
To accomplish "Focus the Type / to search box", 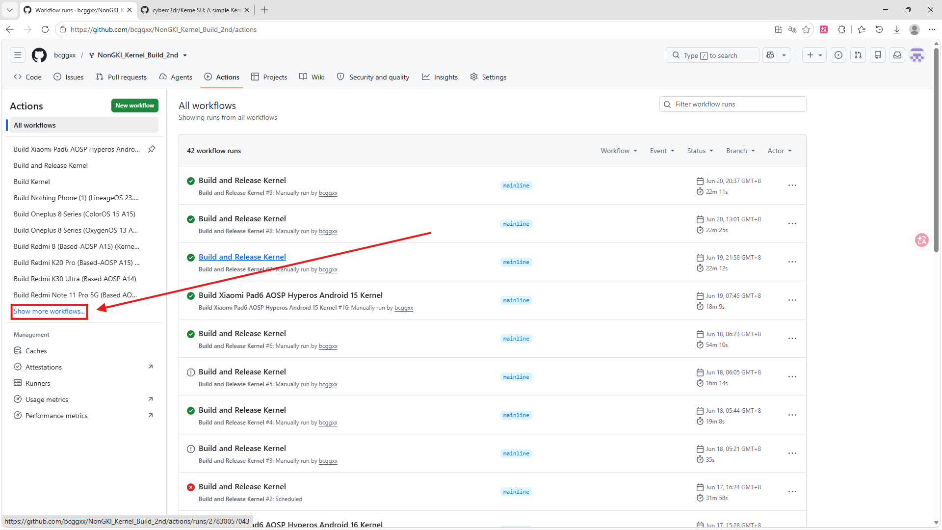I will [x=712, y=55].
